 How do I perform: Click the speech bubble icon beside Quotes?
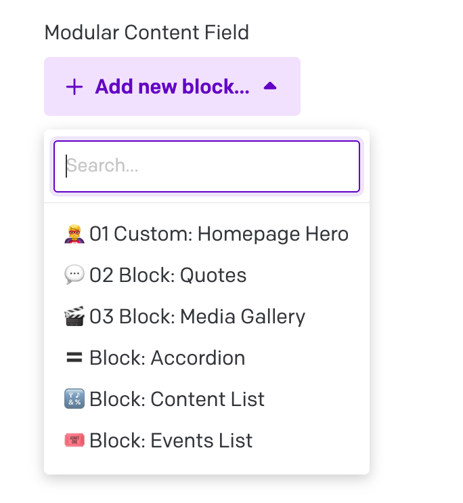coord(74,275)
